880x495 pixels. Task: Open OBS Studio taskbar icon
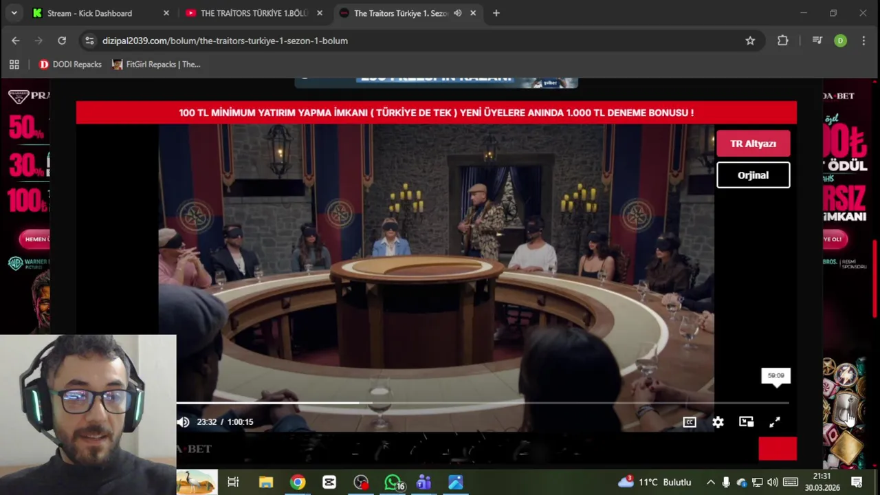[361, 483]
